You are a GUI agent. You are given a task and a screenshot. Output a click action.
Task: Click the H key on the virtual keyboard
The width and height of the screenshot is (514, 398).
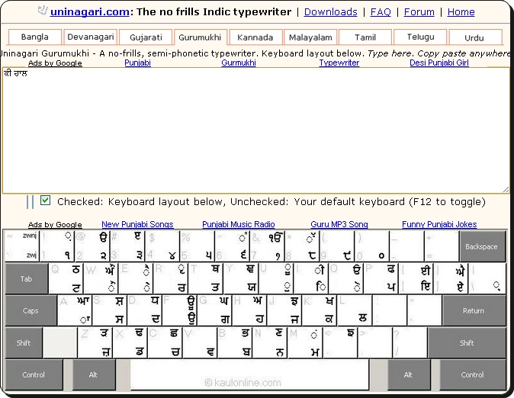coord(250,310)
